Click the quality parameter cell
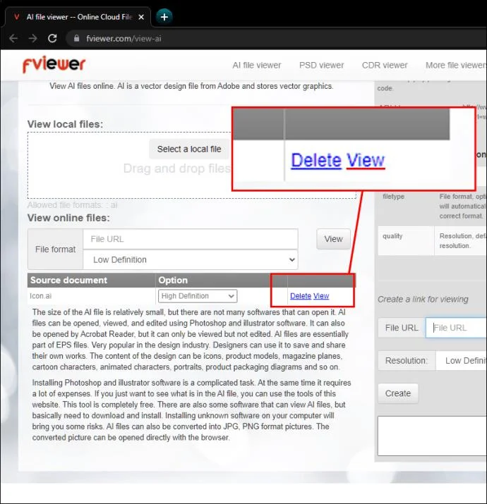Image resolution: width=487 pixels, height=504 pixels. coord(406,241)
